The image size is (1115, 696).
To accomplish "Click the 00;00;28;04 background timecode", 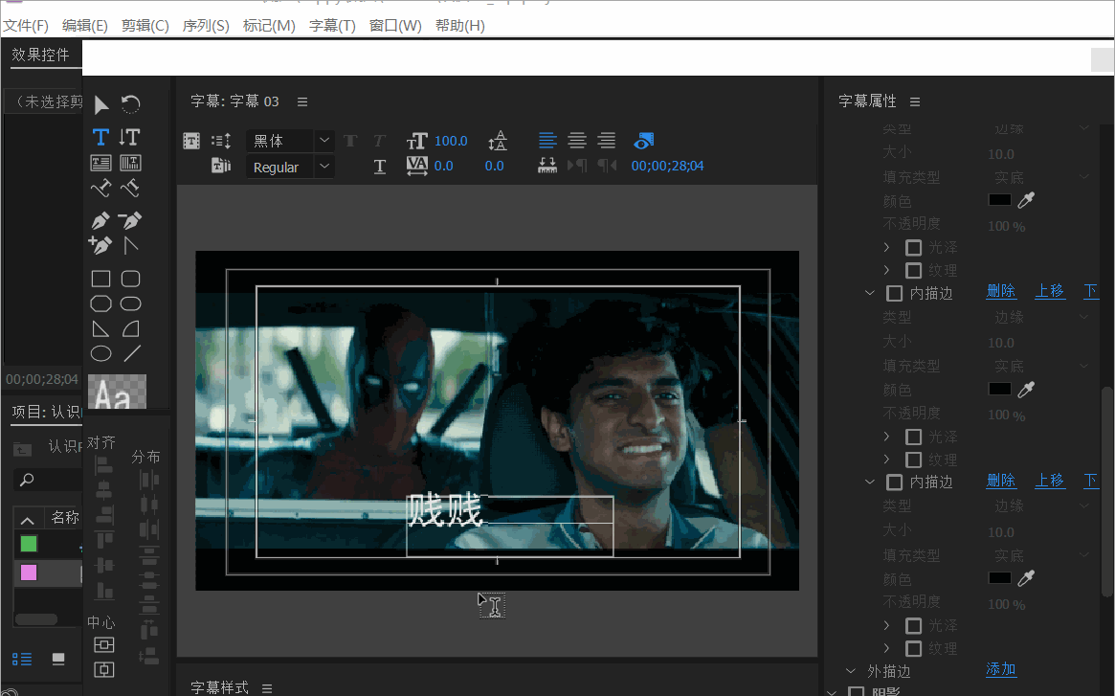I will 667,166.
